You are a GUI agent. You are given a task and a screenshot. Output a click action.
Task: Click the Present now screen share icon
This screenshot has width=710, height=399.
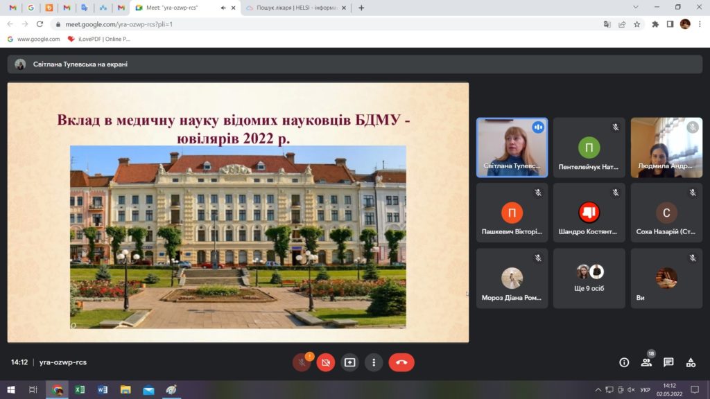pyautogui.click(x=349, y=362)
